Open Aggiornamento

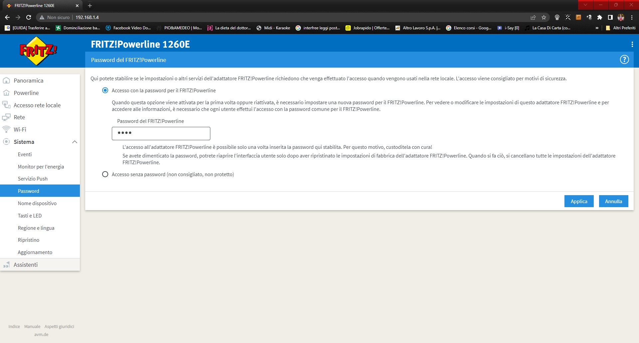coord(35,252)
